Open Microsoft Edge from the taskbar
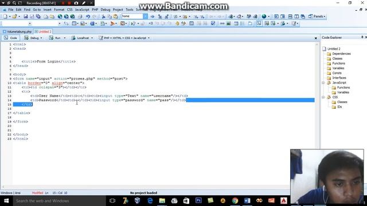 [150, 201]
